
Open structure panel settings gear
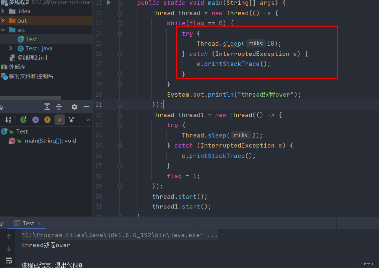75,107
